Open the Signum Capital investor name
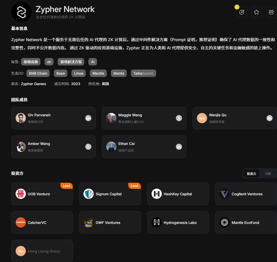The image size is (277, 262). tap(109, 194)
